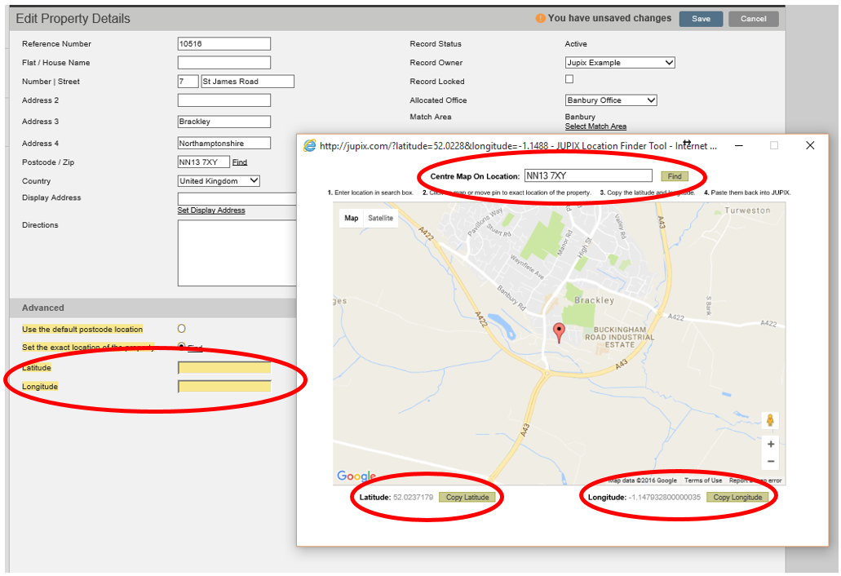
Task: Click the Advanced section header
Action: (153, 308)
